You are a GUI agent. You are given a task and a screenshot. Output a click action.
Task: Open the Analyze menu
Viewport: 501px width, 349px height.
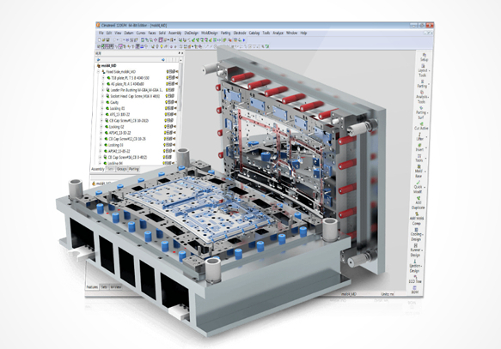(278, 33)
